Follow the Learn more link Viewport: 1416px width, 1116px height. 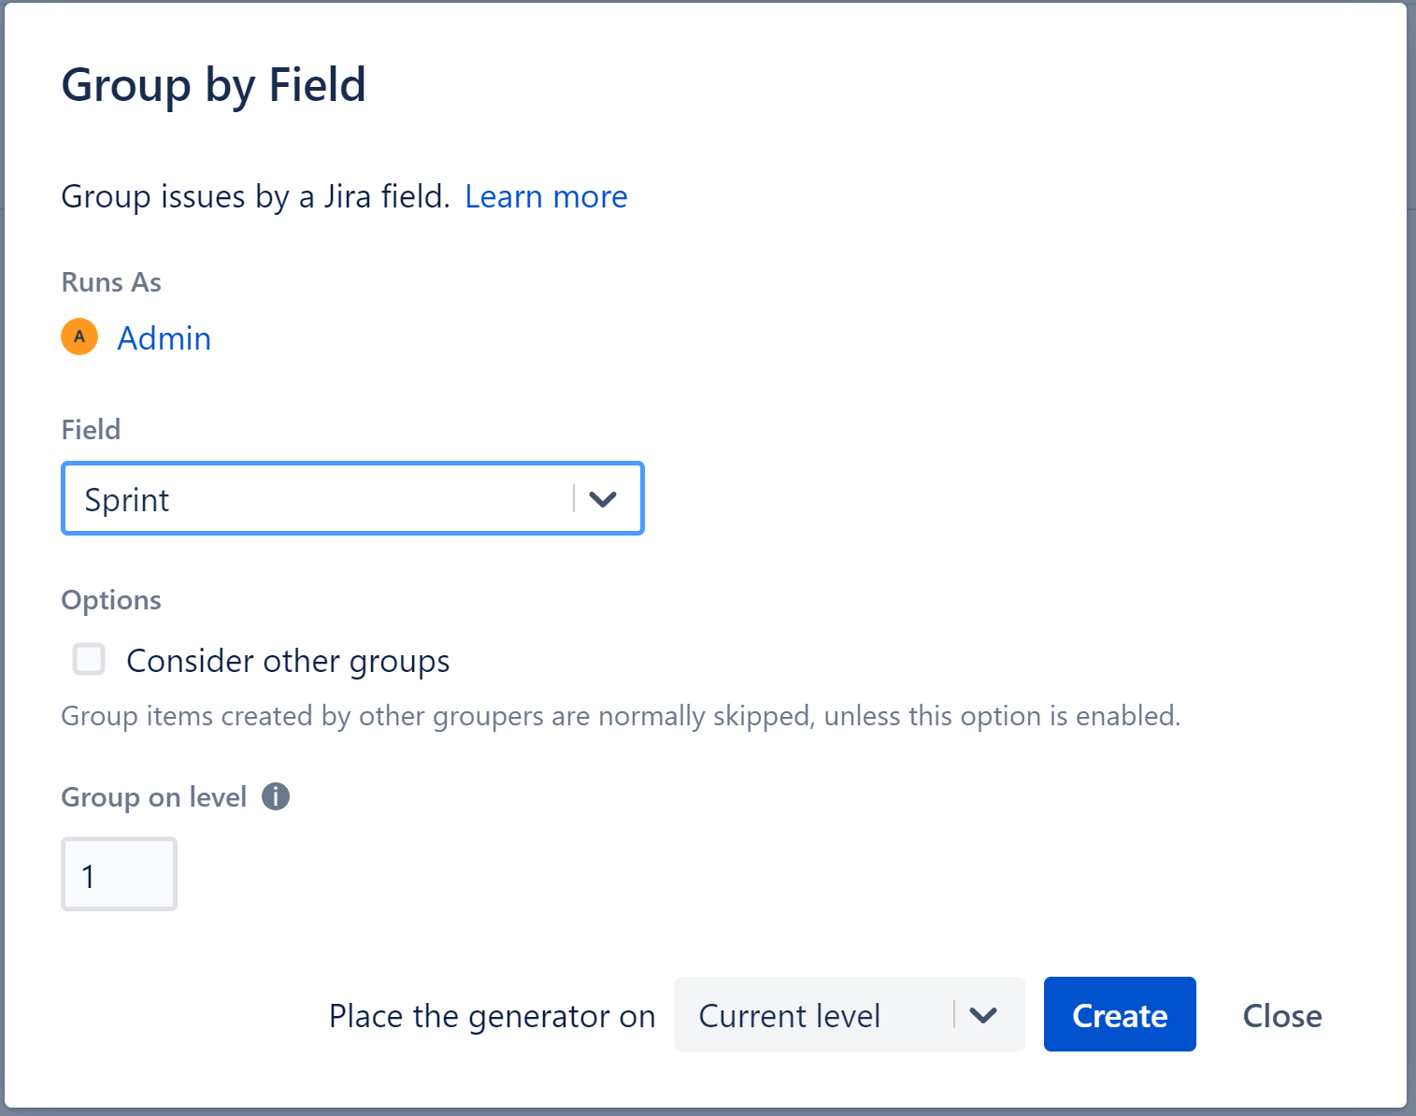546,197
